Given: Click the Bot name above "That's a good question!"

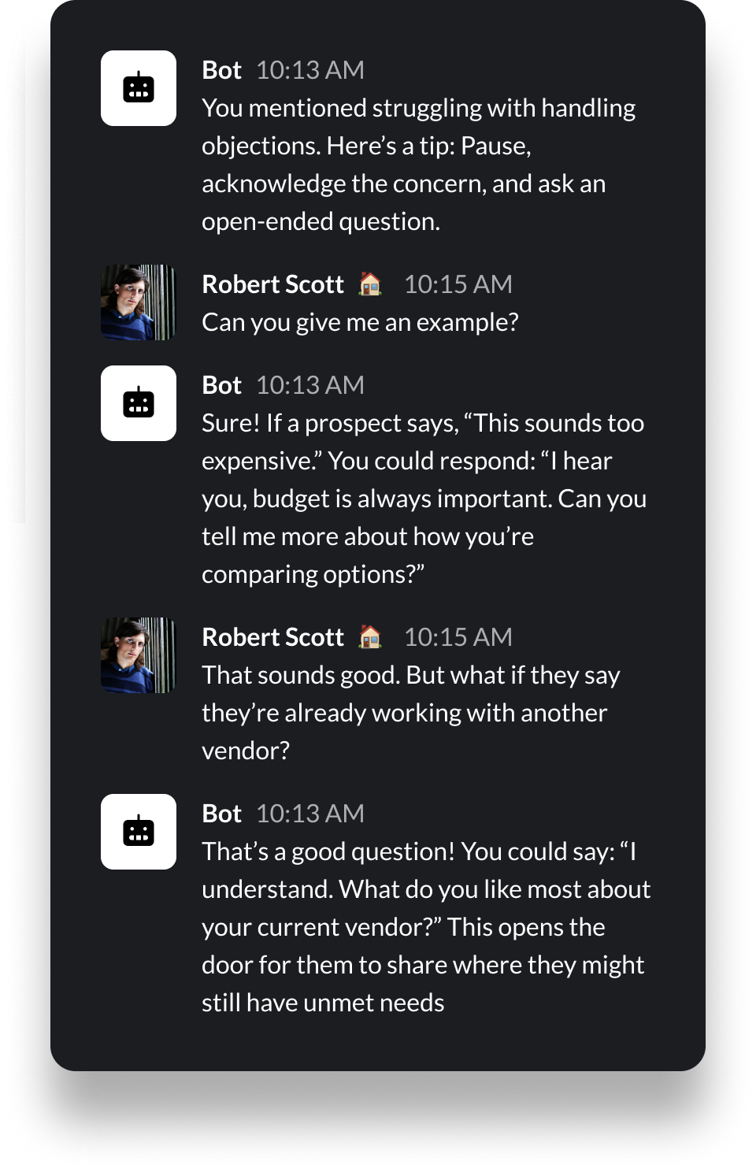Looking at the screenshot, I should coord(221,814).
